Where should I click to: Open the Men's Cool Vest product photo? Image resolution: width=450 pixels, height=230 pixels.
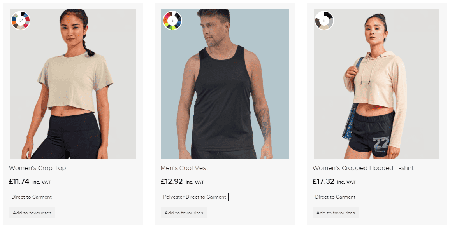225,89
